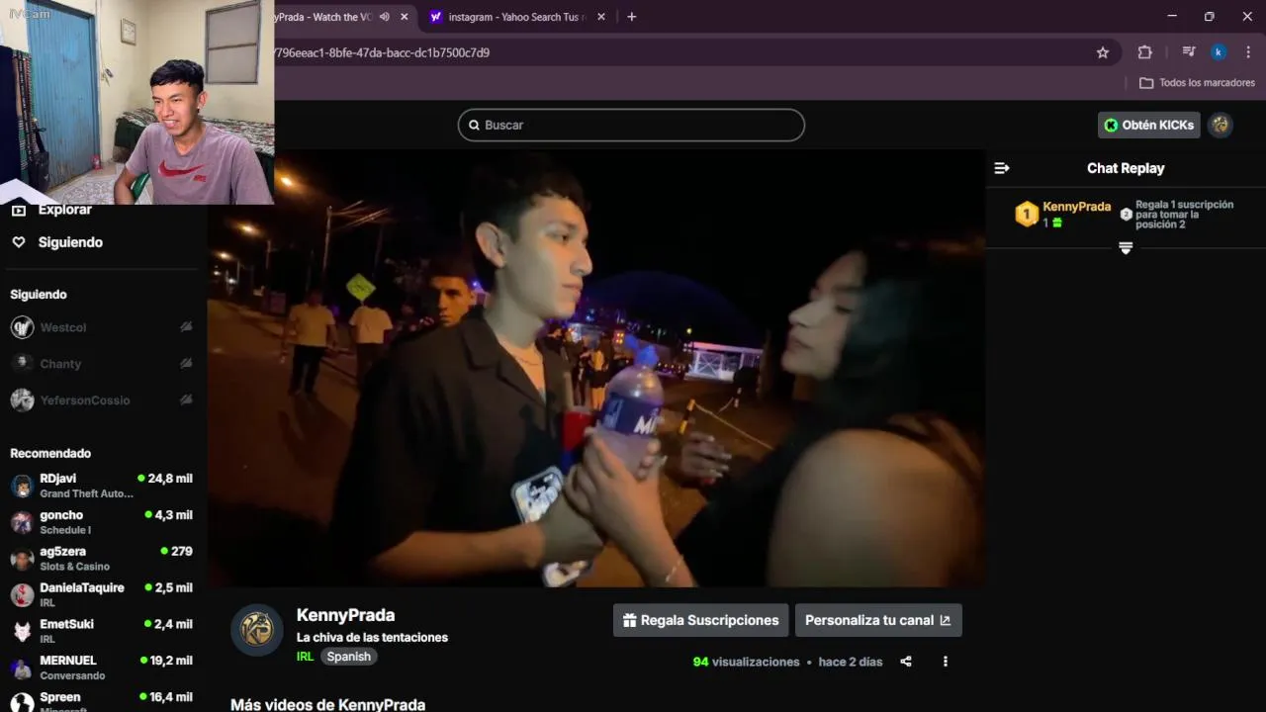Close the KennyPrada Kick tab
The width and height of the screenshot is (1266, 712).
point(404,17)
